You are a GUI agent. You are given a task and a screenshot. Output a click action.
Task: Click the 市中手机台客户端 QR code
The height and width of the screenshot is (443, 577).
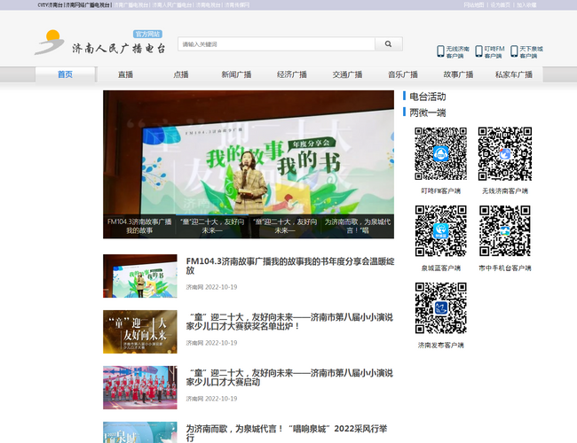504,231
